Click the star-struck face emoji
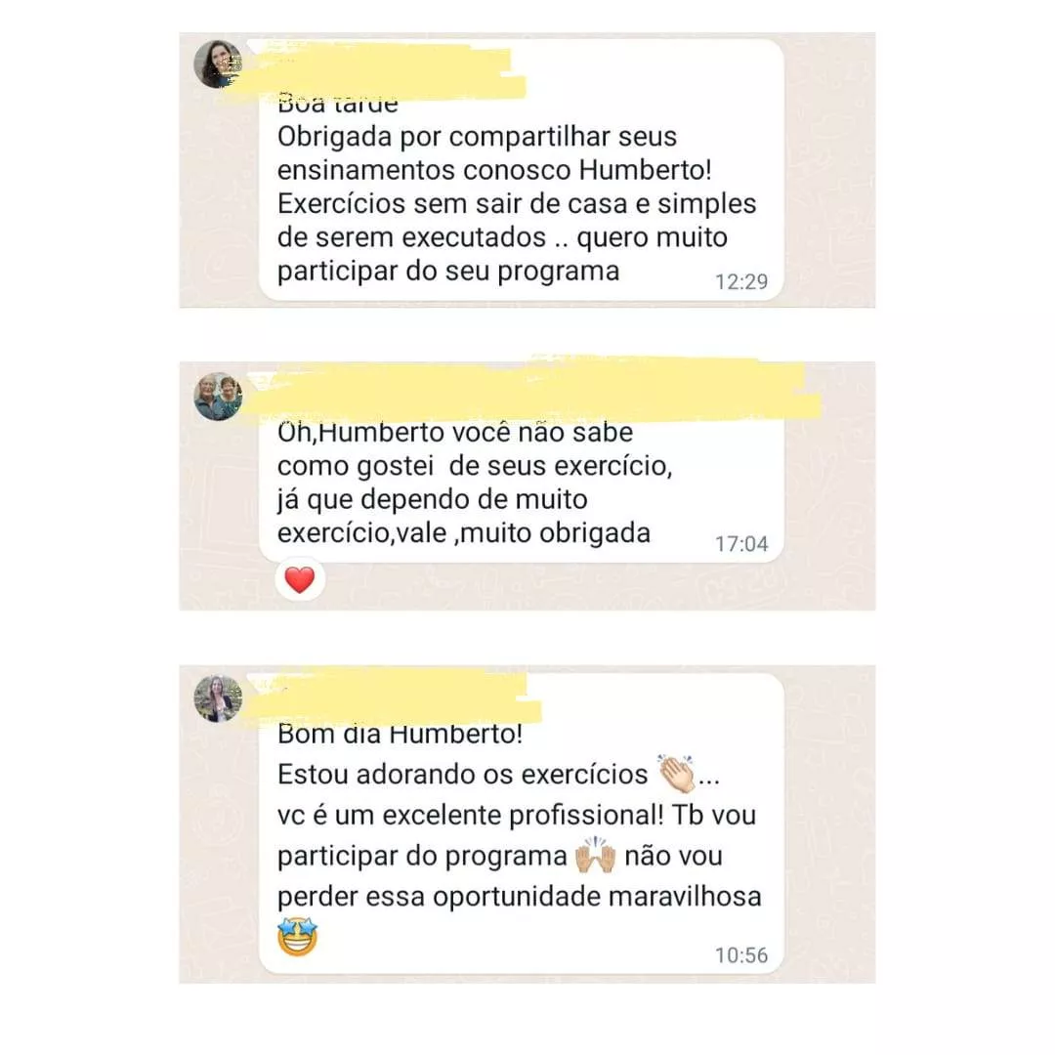This screenshot has height=1055, width=1055. (297, 937)
